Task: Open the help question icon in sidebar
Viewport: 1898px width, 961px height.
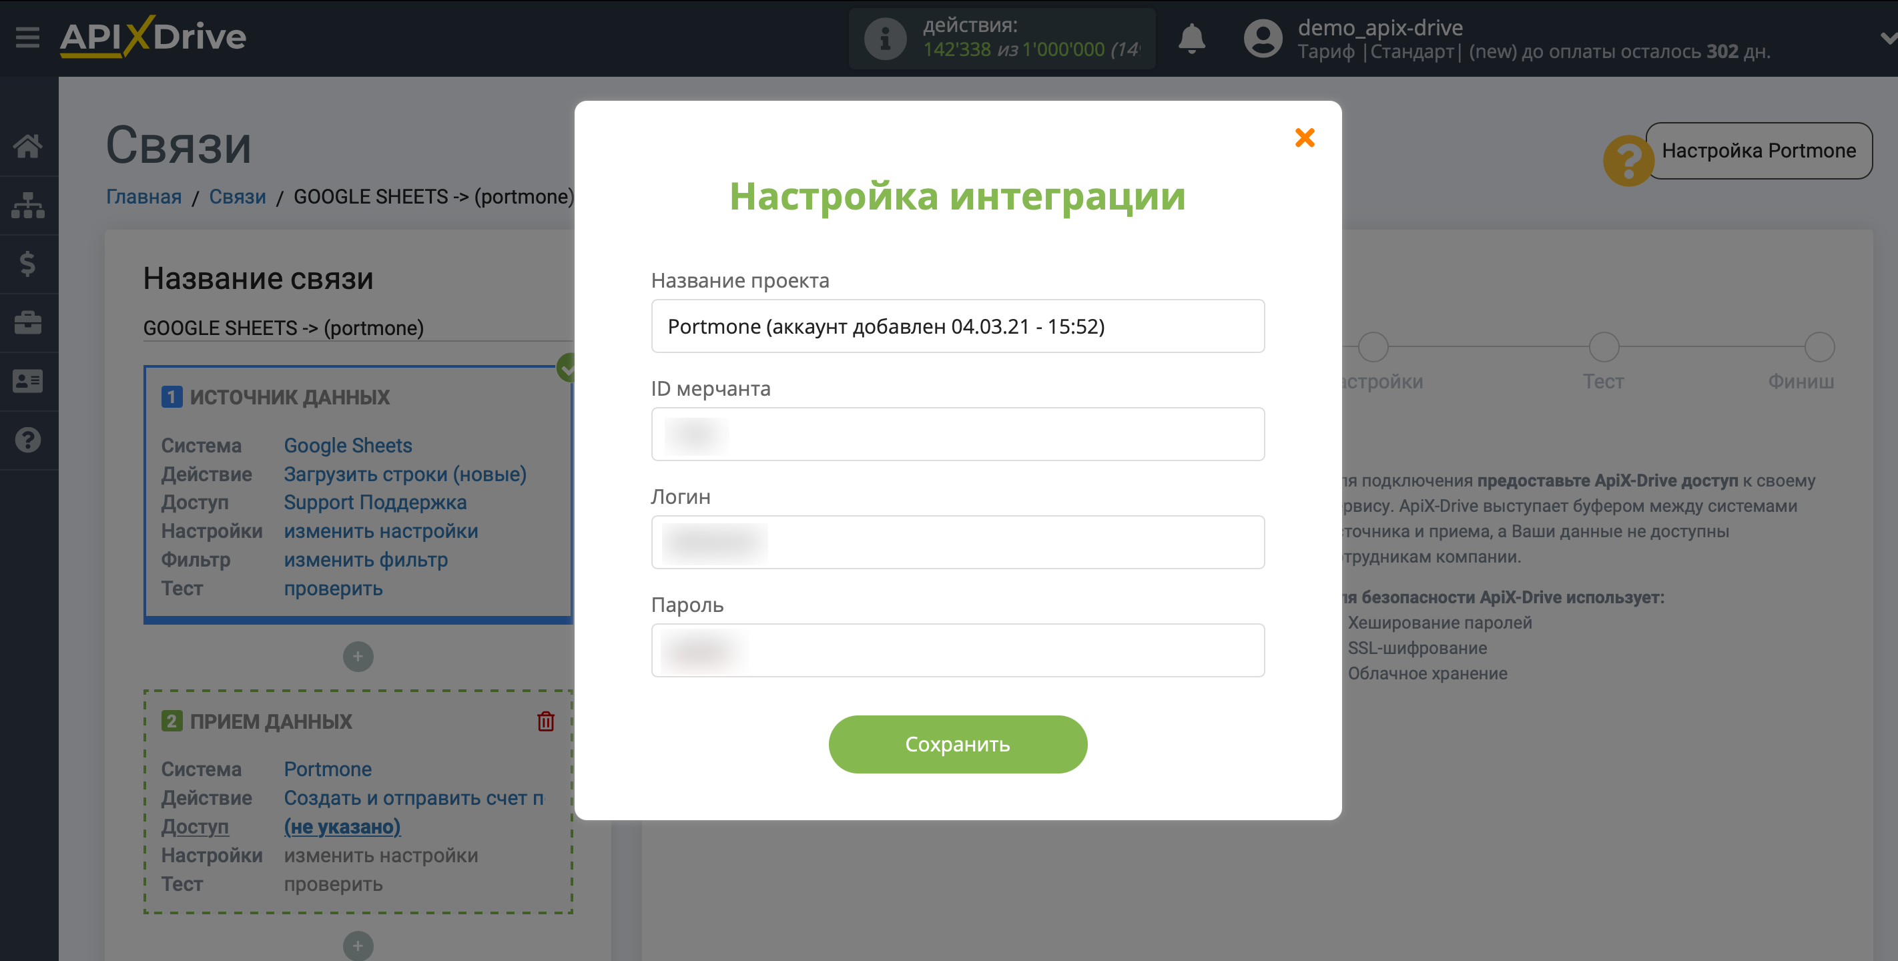Action: tap(28, 440)
